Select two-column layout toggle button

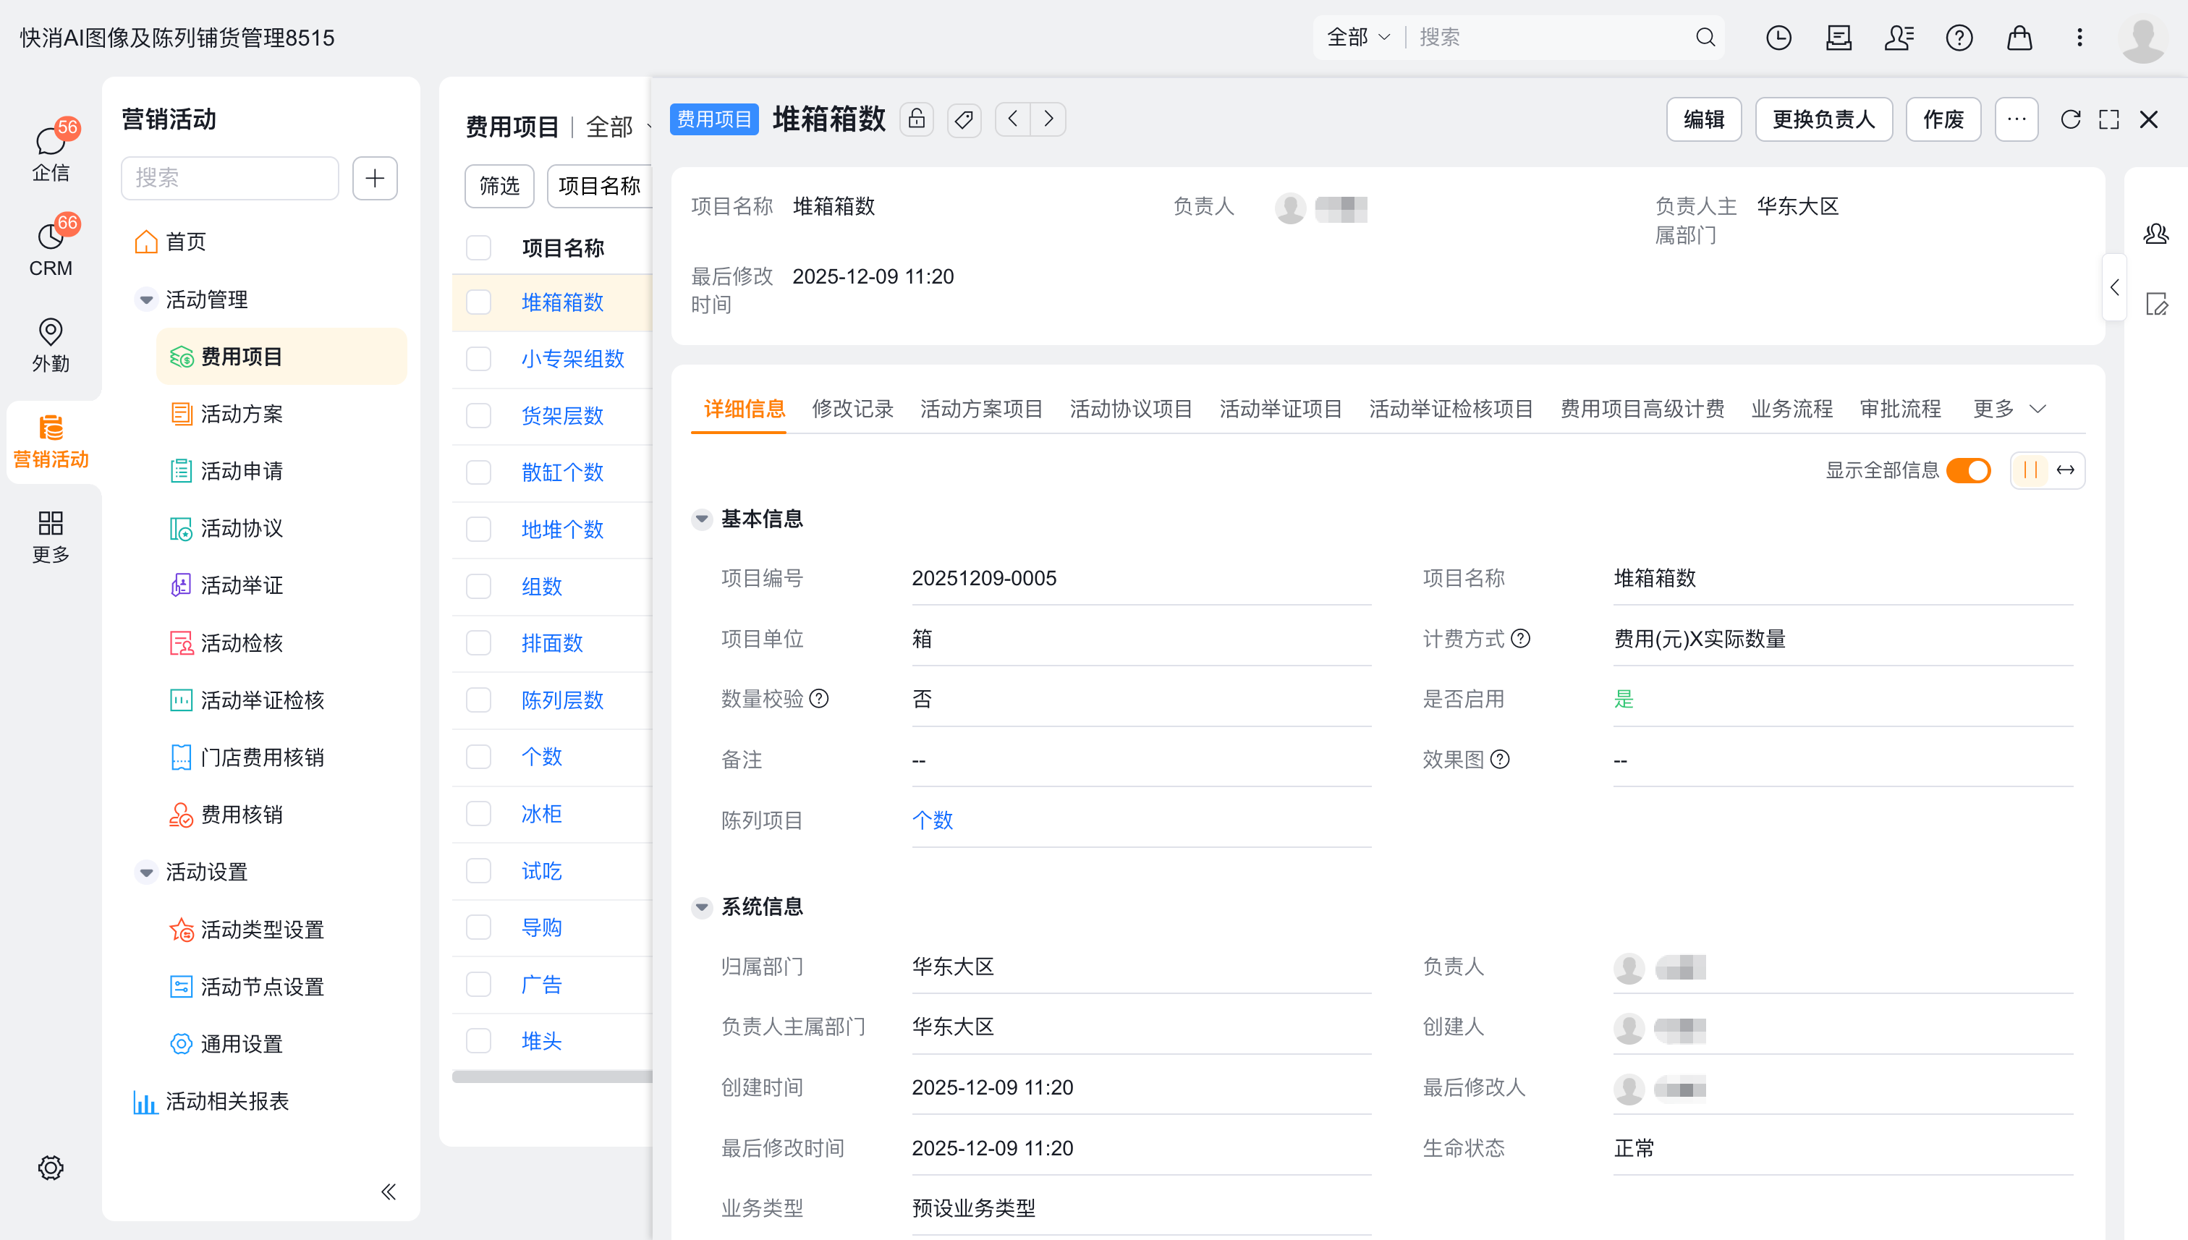point(2030,470)
